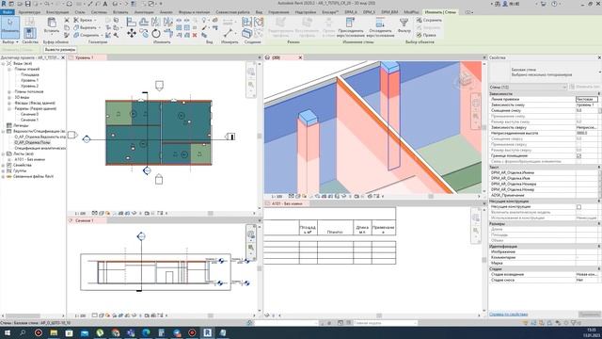Edit the Неприсоединенная высота value field
Image resolution: width=602 pixels, height=339 pixels.
tap(587, 133)
